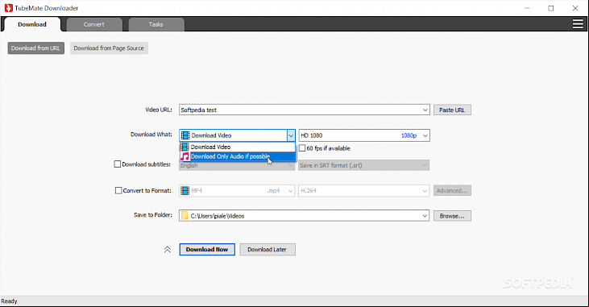Open the H.264 codec dropdown
Screen dimensions: 589x307
pyautogui.click(x=364, y=190)
